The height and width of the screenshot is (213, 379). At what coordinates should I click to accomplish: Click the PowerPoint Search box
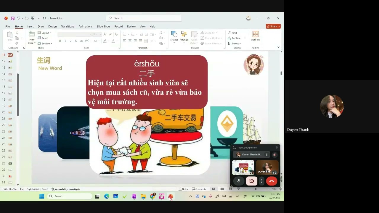pos(144,18)
